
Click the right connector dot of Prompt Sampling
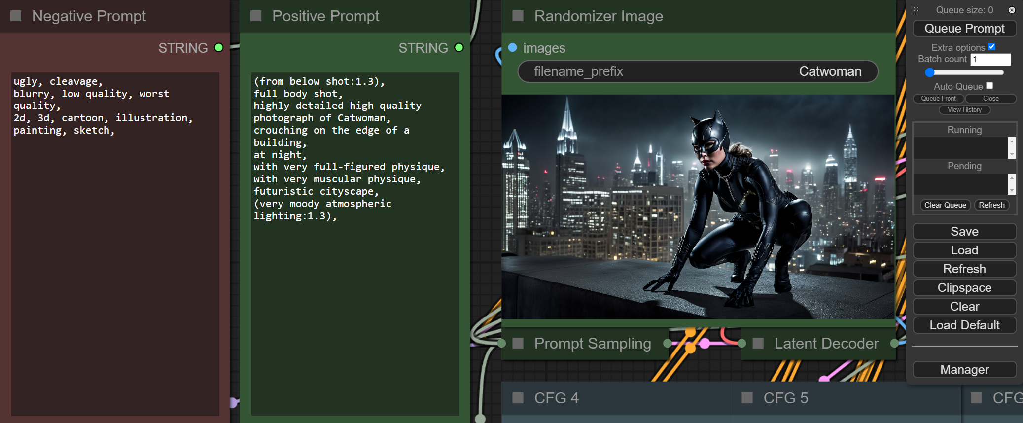coord(668,344)
